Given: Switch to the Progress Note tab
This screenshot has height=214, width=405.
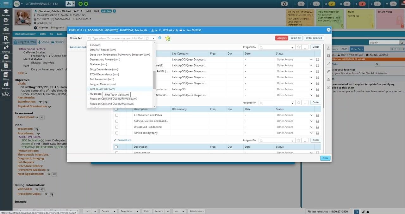Looking at the screenshot, I should coord(25,42).
